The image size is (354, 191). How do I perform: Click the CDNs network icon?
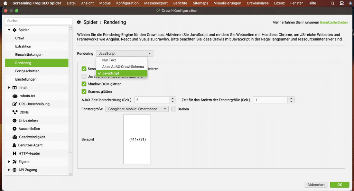tap(15, 112)
